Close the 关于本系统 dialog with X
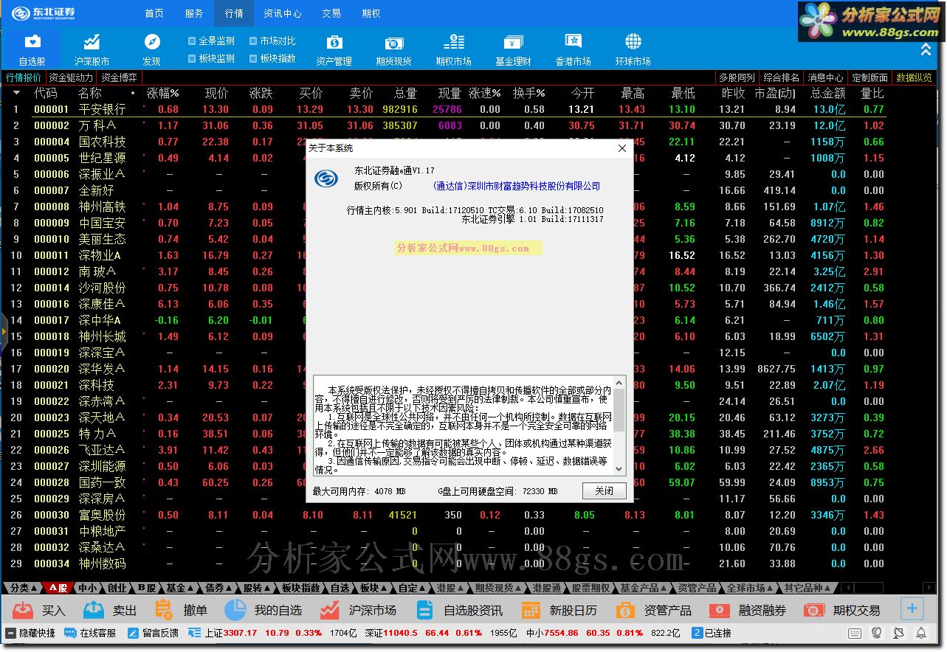Screen dimensions: 947x652 coord(621,148)
